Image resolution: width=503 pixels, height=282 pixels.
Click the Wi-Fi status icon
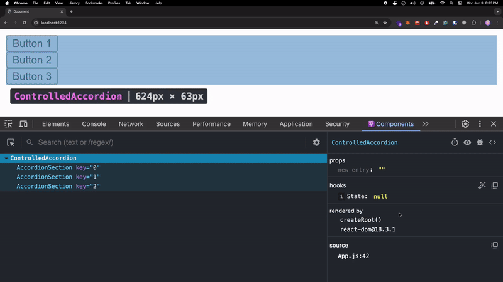442,3
